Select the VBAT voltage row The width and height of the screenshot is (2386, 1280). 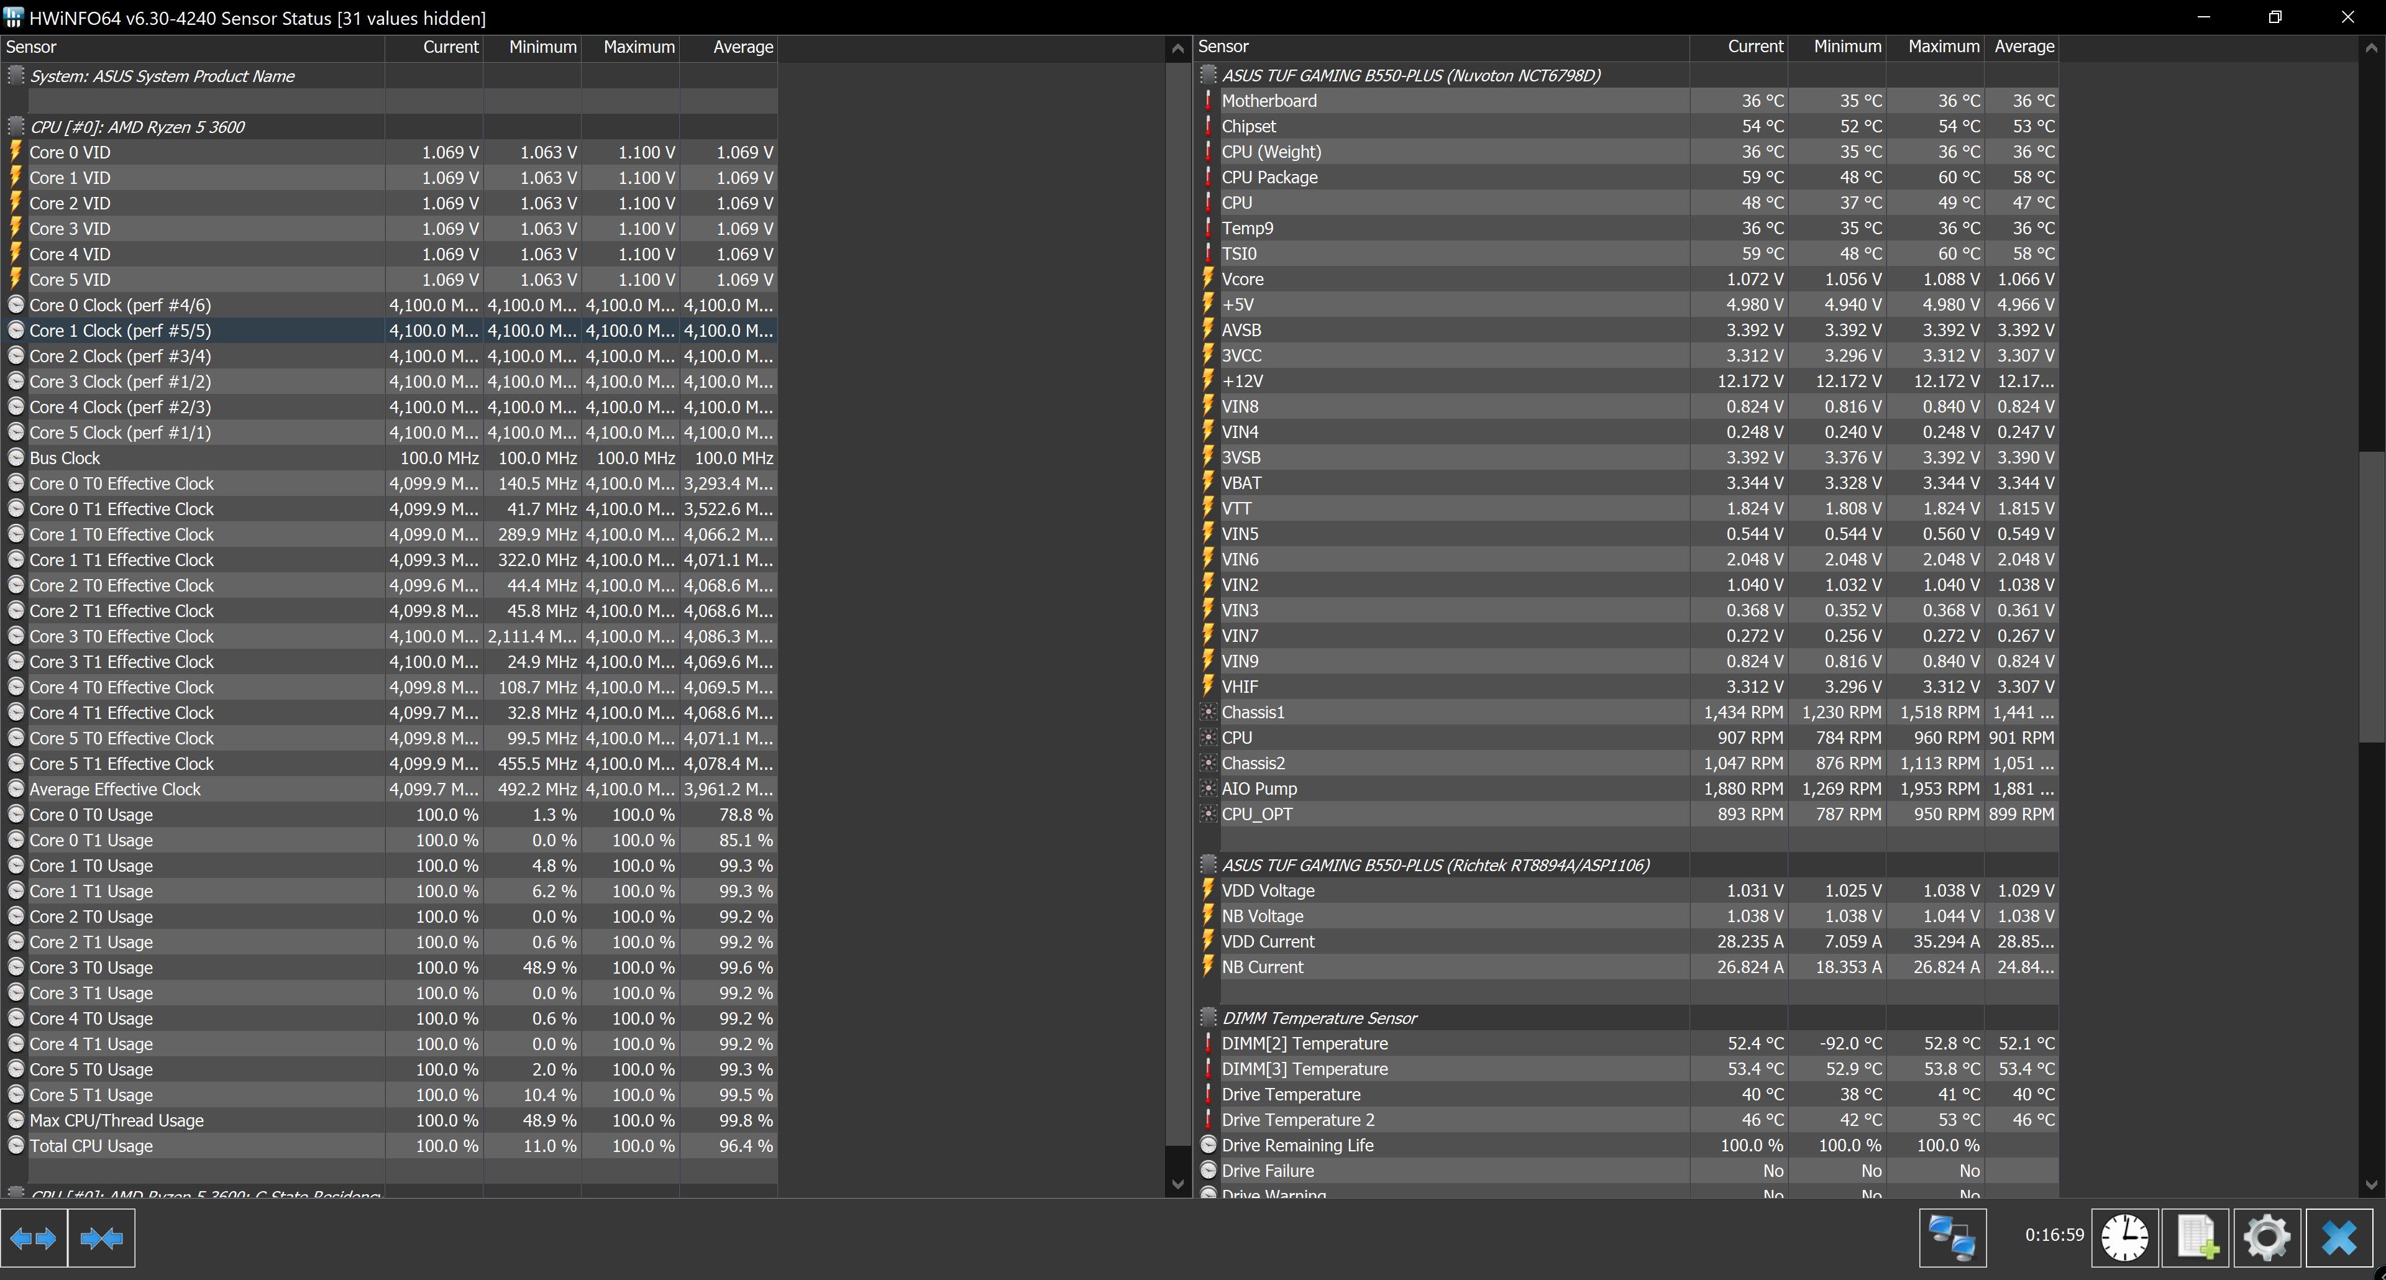pos(1627,483)
